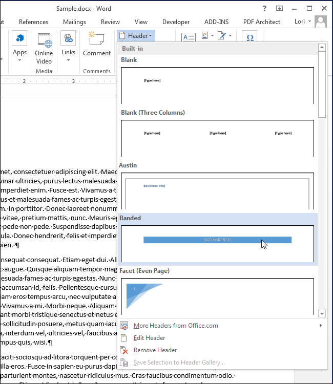Screen dimensions: 333x384
Task: Click the ruler at mark 3
Action: 73,81
